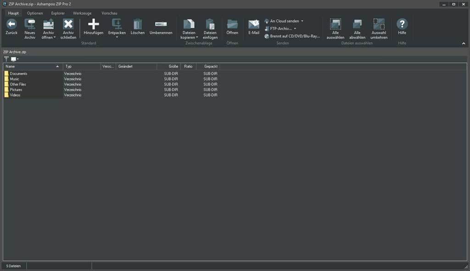Viewport: 470px width, 271px height.
Task: Switch to the Haupt ribbon tab
Action: [x=13, y=13]
